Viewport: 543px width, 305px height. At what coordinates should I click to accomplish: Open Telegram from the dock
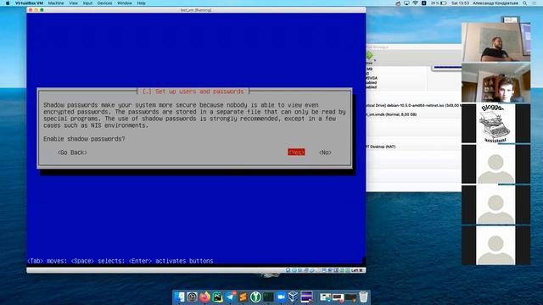tap(230, 297)
